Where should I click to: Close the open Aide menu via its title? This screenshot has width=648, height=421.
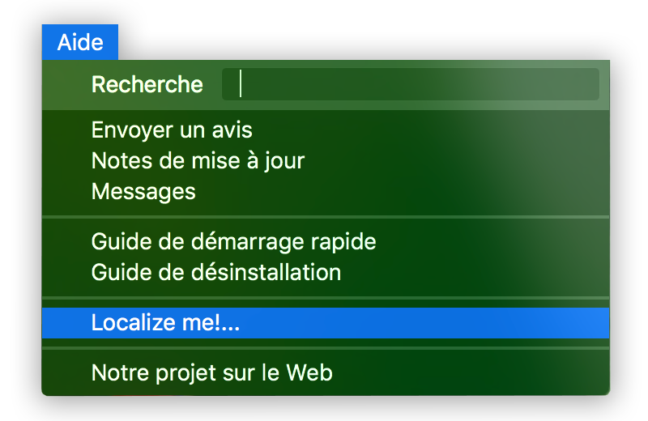(79, 43)
